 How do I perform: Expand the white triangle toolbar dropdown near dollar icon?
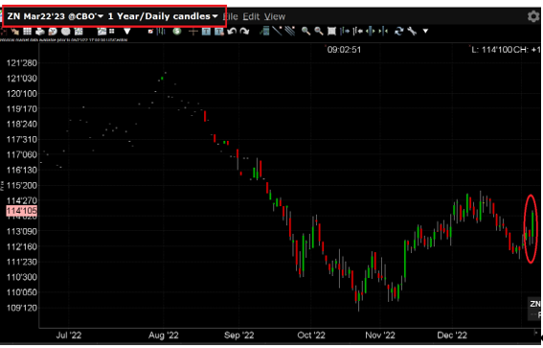(127, 32)
